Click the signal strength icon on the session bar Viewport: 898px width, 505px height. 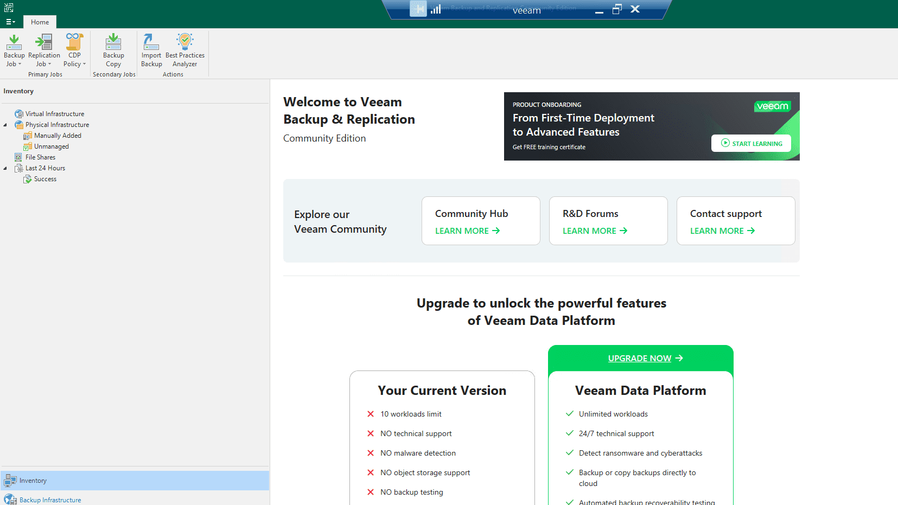coord(436,9)
